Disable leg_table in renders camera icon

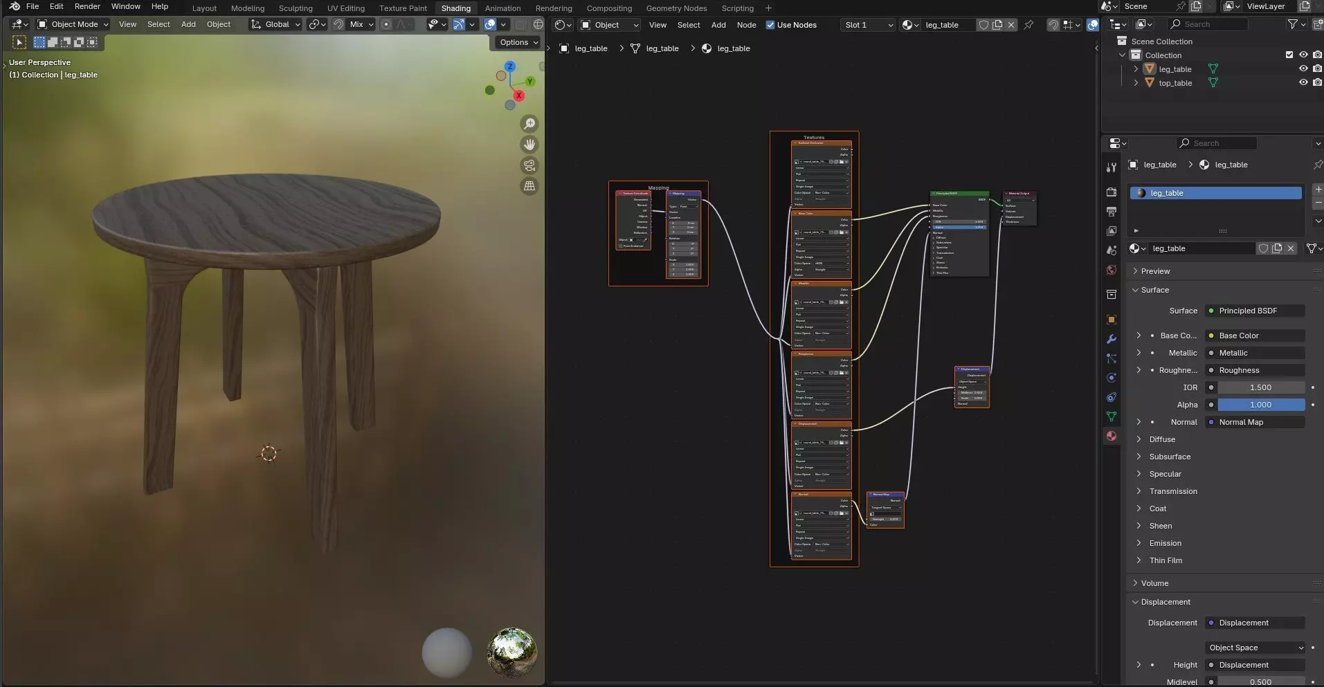click(x=1317, y=68)
